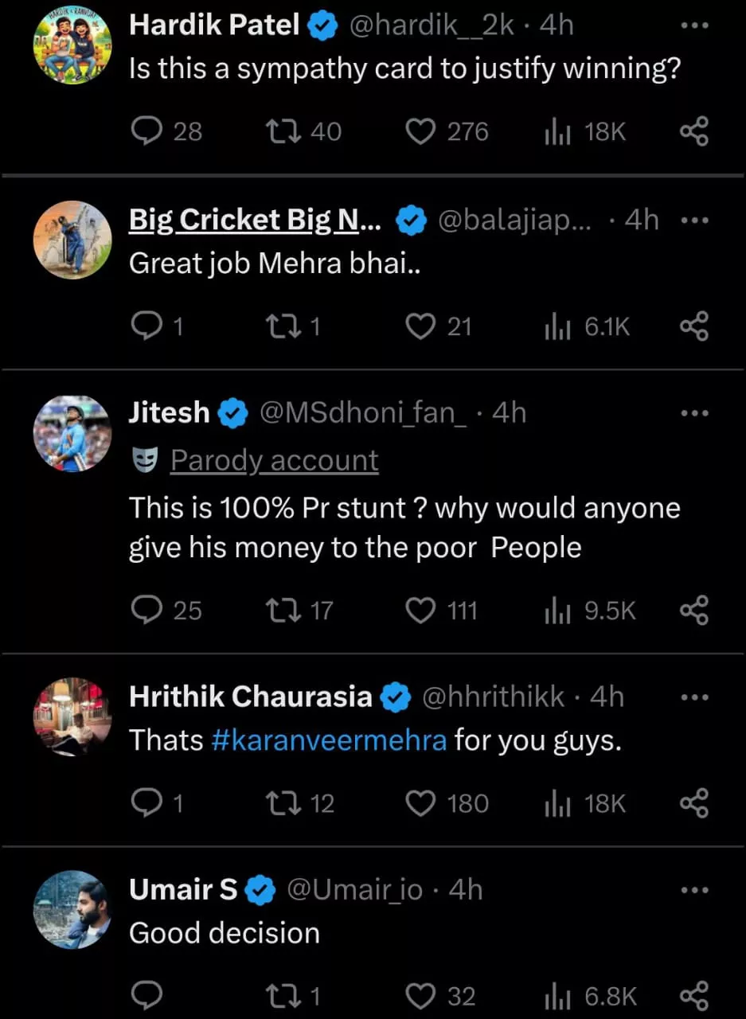Reply to Jitesh's PR stunt tweet

(x=146, y=611)
